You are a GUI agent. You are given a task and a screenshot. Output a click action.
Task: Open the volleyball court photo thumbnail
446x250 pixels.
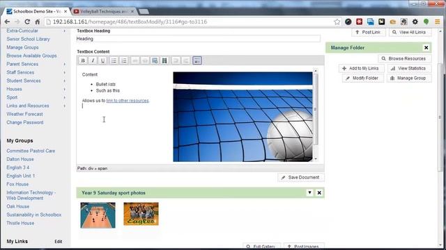[98, 215]
